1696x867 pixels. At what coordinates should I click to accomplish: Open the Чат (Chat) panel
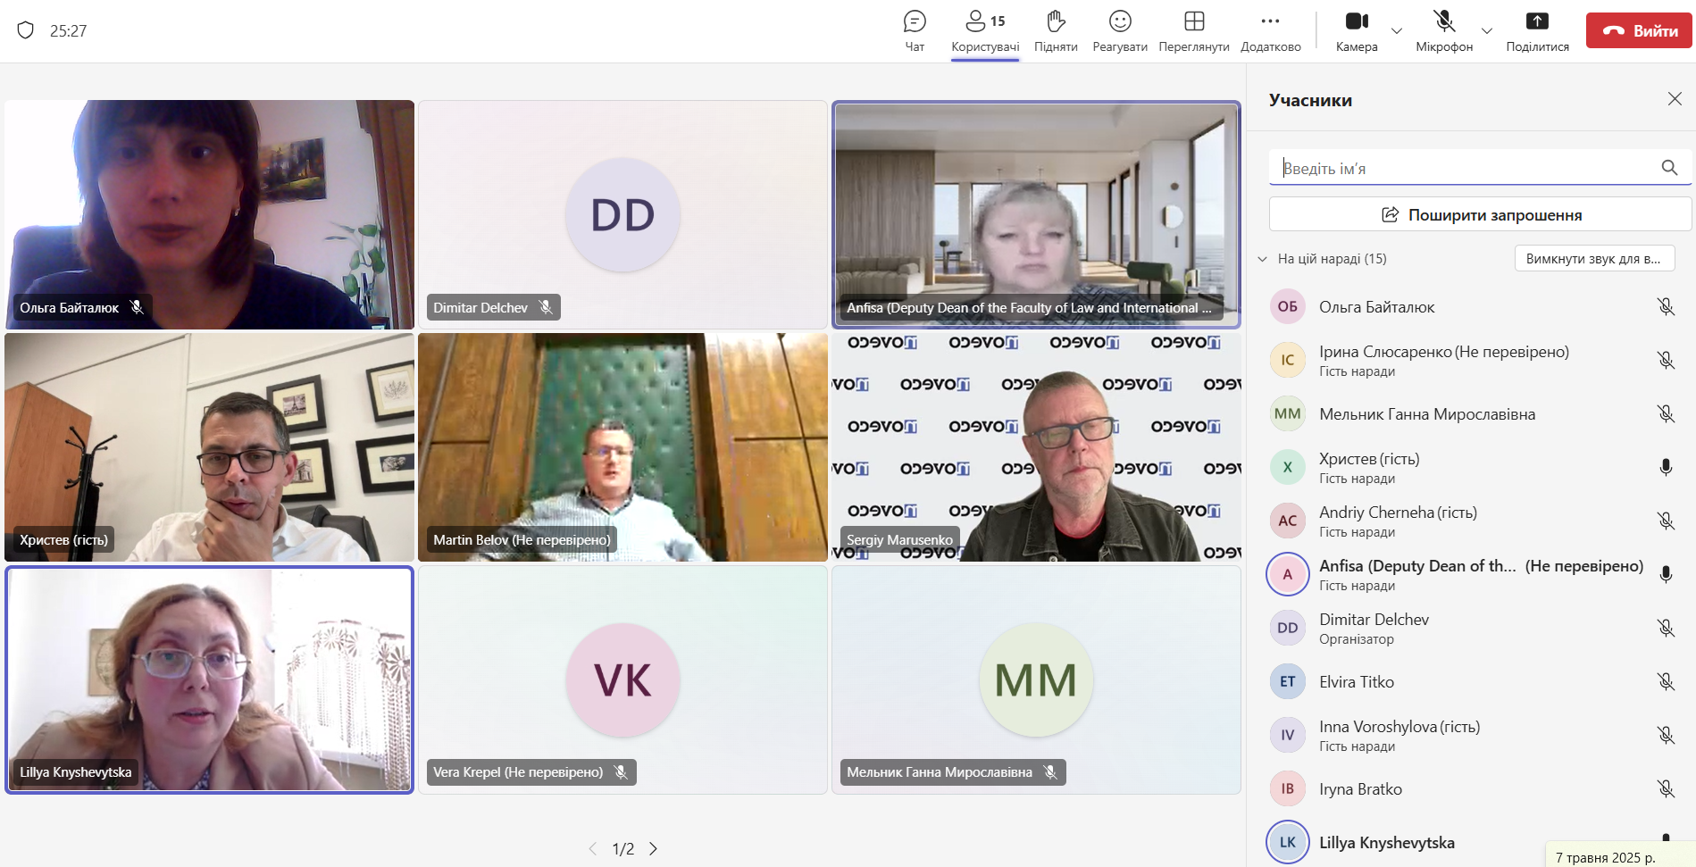915,30
